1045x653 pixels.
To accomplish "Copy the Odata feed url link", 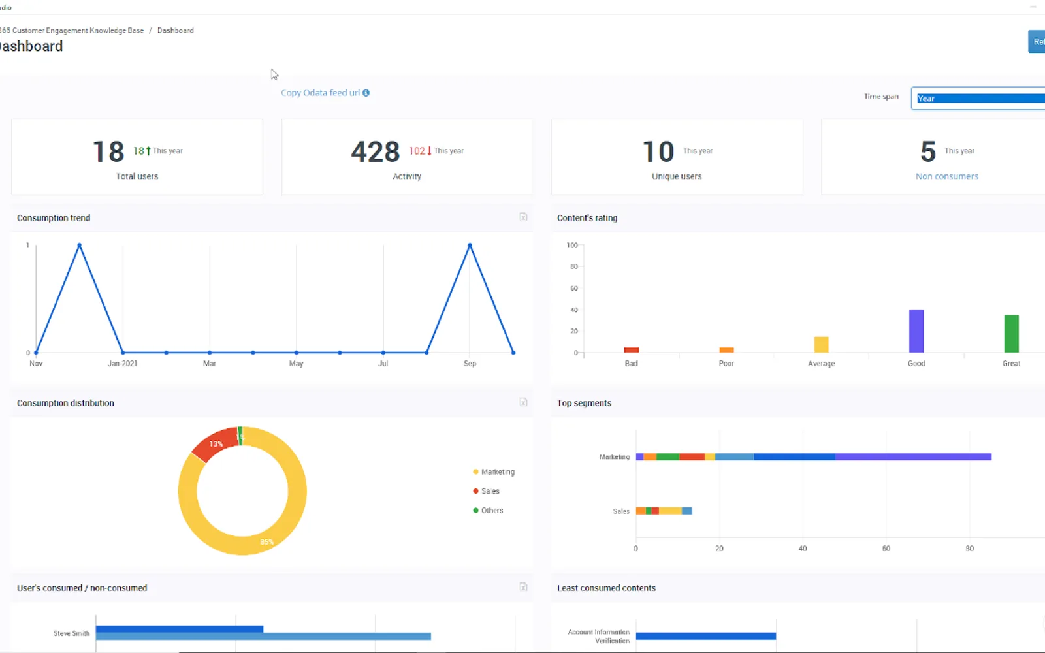I will click(320, 93).
